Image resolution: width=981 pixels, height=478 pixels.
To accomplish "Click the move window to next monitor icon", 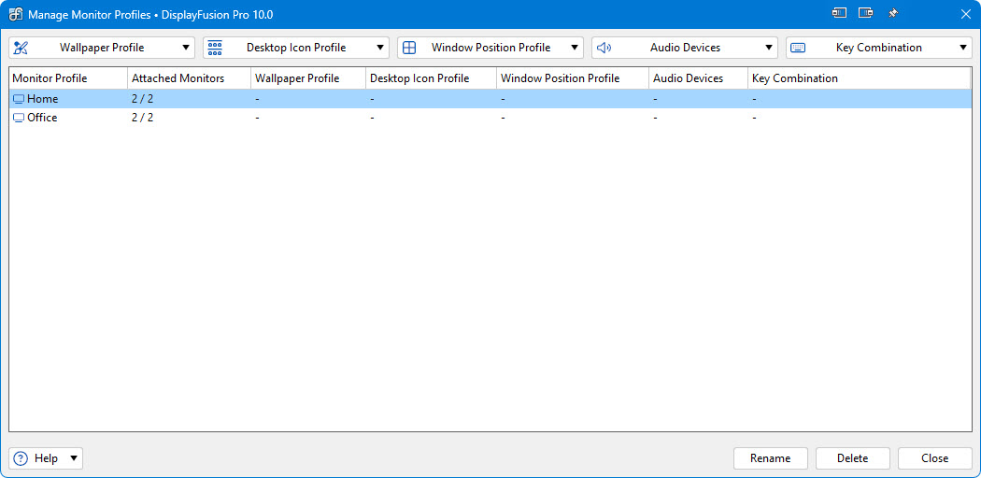I will (865, 14).
